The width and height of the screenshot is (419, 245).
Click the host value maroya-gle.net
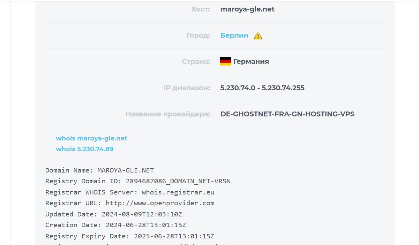(x=247, y=9)
